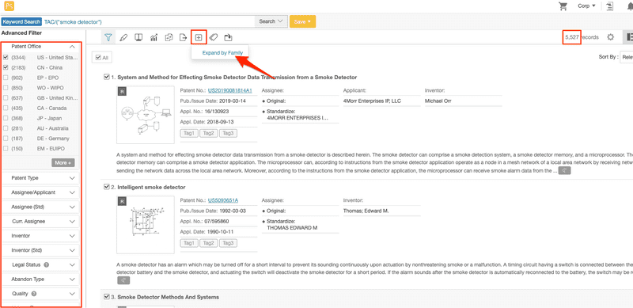This screenshot has width=633, height=308.
Task: Toggle the All select checkbox
Action: point(98,58)
